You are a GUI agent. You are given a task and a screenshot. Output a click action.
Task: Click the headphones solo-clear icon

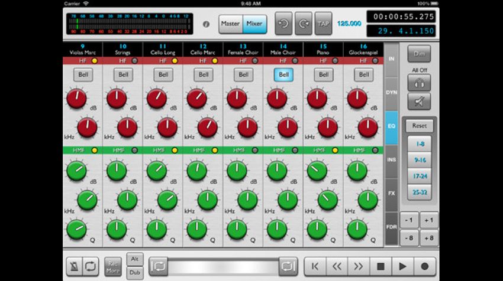419,83
